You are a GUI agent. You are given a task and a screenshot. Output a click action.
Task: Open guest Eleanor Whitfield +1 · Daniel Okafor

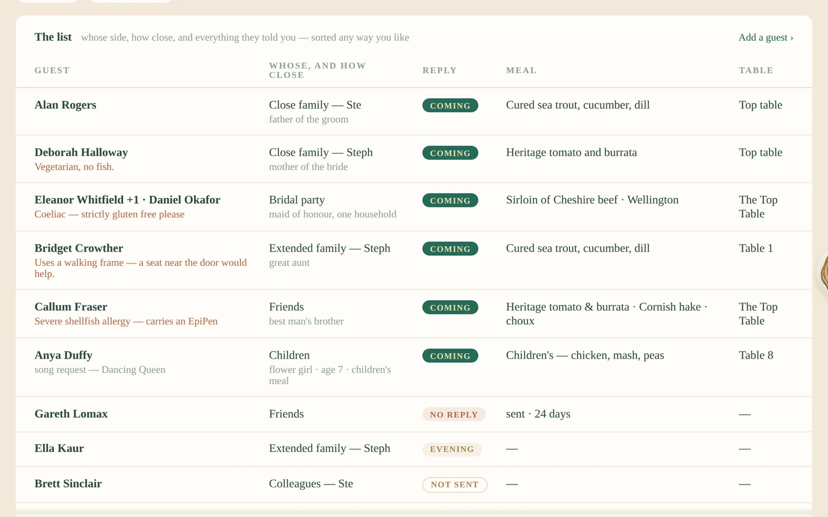point(127,200)
